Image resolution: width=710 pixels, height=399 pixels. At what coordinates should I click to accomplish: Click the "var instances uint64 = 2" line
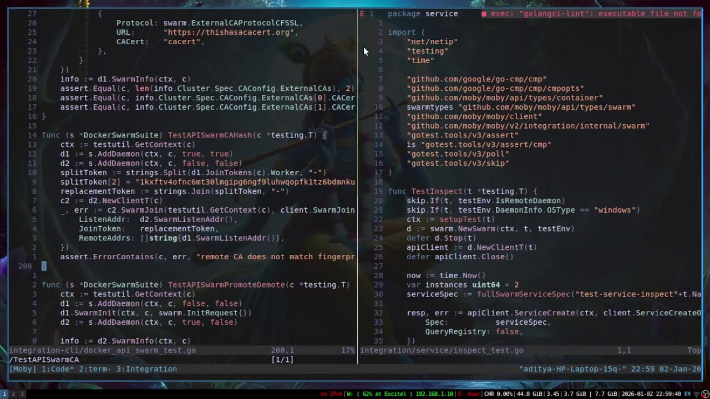pyautogui.click(x=463, y=285)
